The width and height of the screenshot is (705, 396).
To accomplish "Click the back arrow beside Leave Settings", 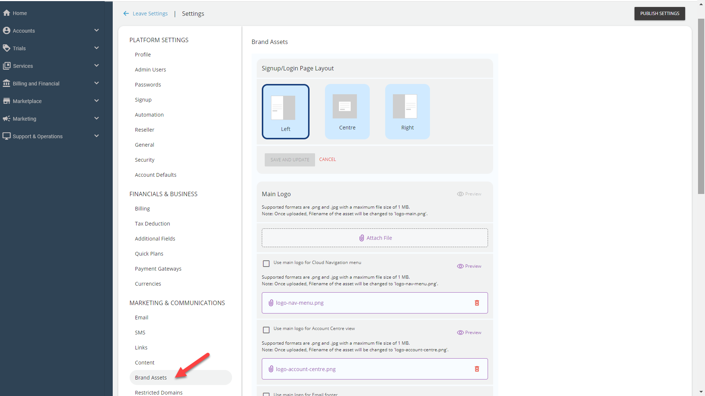I will pyautogui.click(x=126, y=14).
